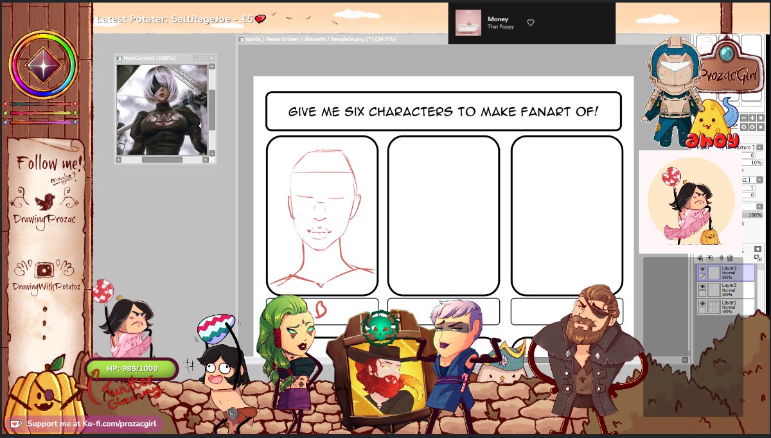This screenshot has width=771, height=438.
Task: Click NewCanvas3 horizontal scrollbar thumb
Action: pos(162,159)
